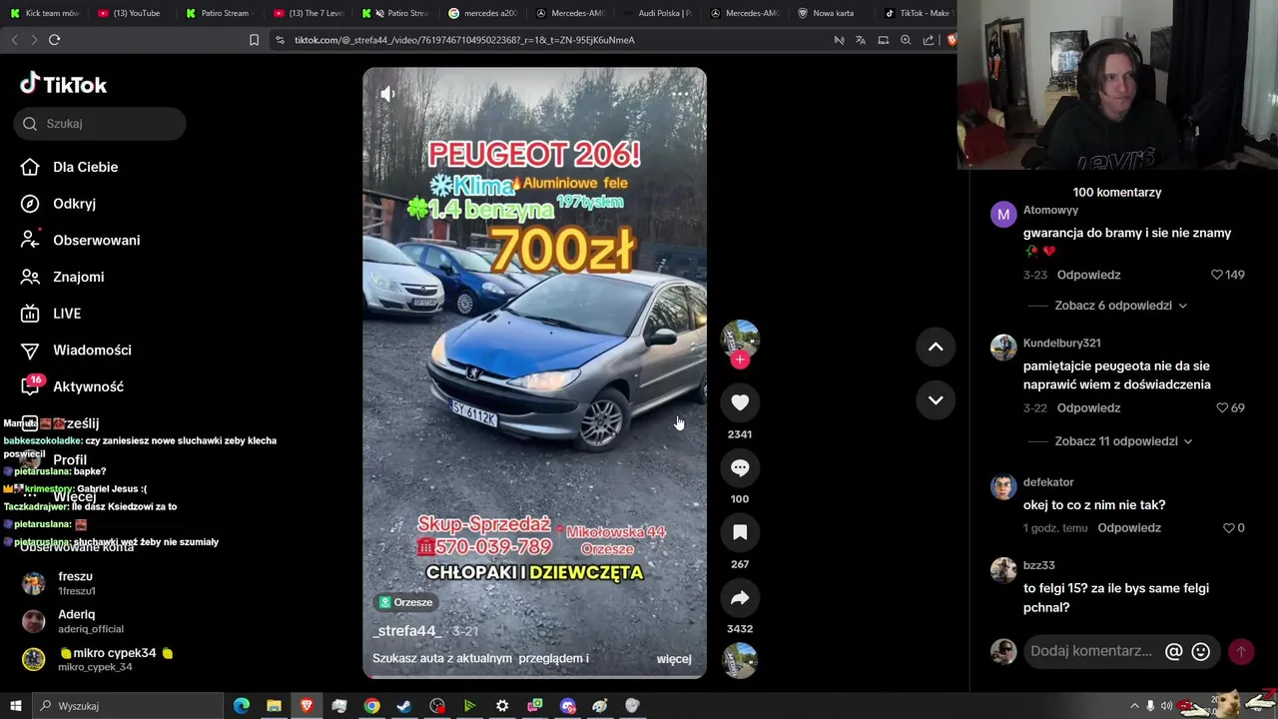
Task: Click the Wyszukaj taskbar search box
Action: tap(128, 706)
